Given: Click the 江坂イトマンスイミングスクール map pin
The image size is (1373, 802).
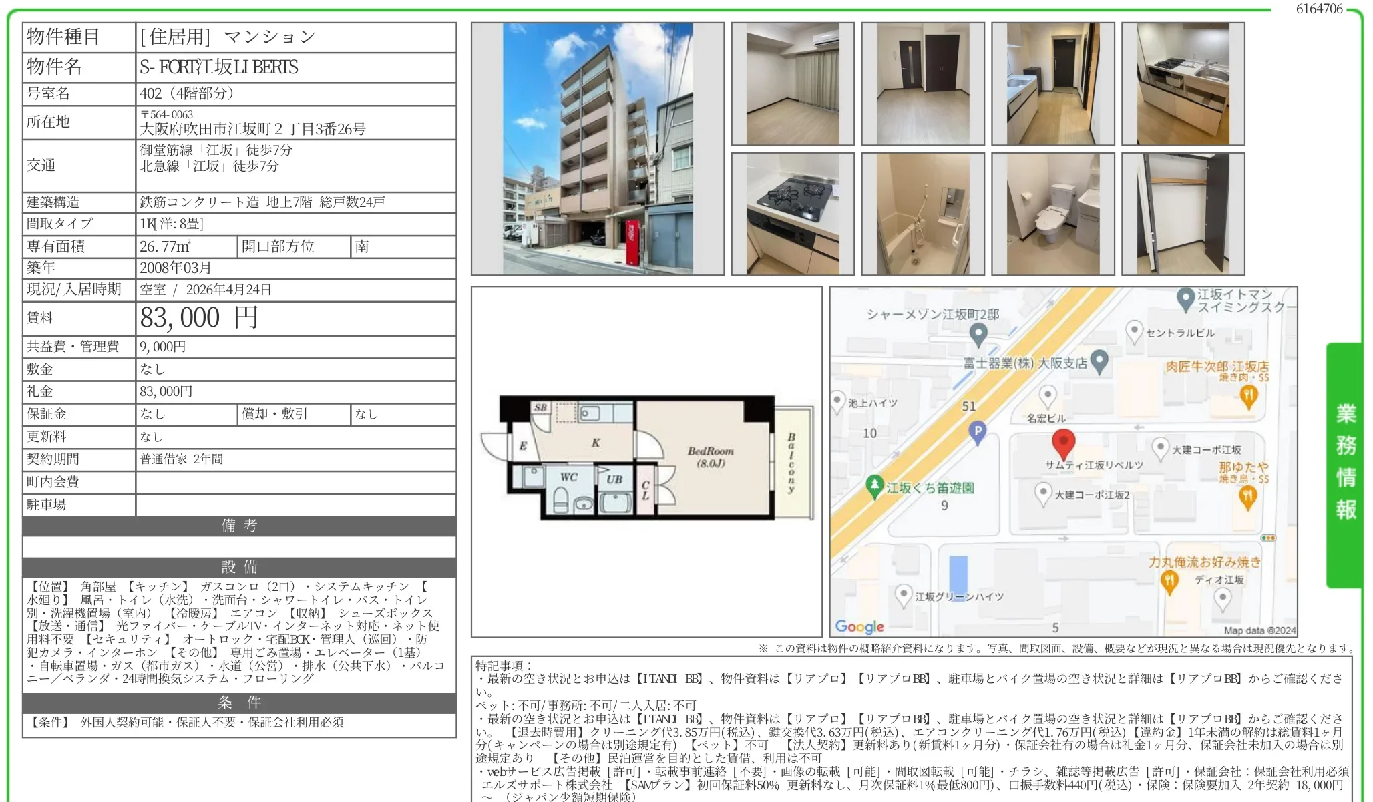Looking at the screenshot, I should pyautogui.click(x=1185, y=298).
